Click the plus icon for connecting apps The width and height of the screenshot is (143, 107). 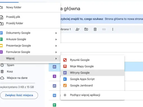(x=65, y=95)
